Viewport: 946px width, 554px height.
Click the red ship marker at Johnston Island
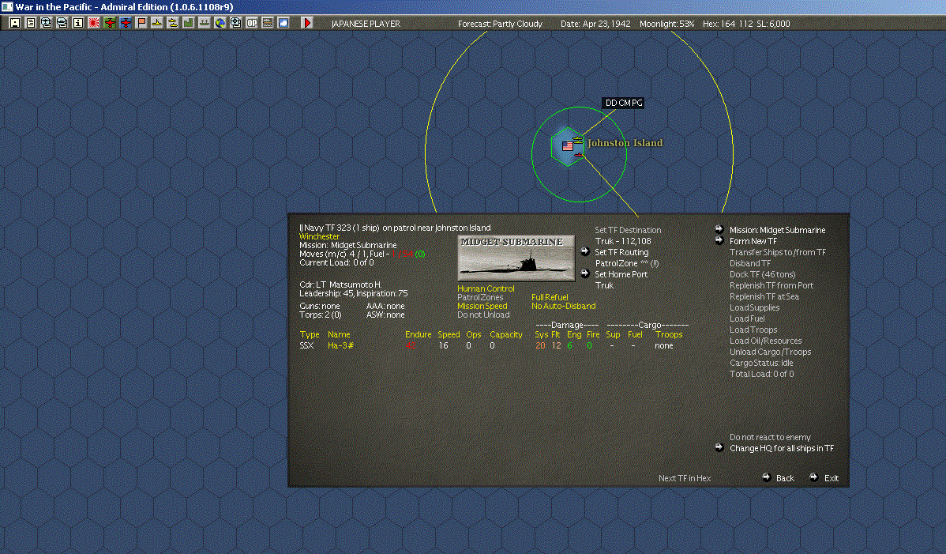579,154
